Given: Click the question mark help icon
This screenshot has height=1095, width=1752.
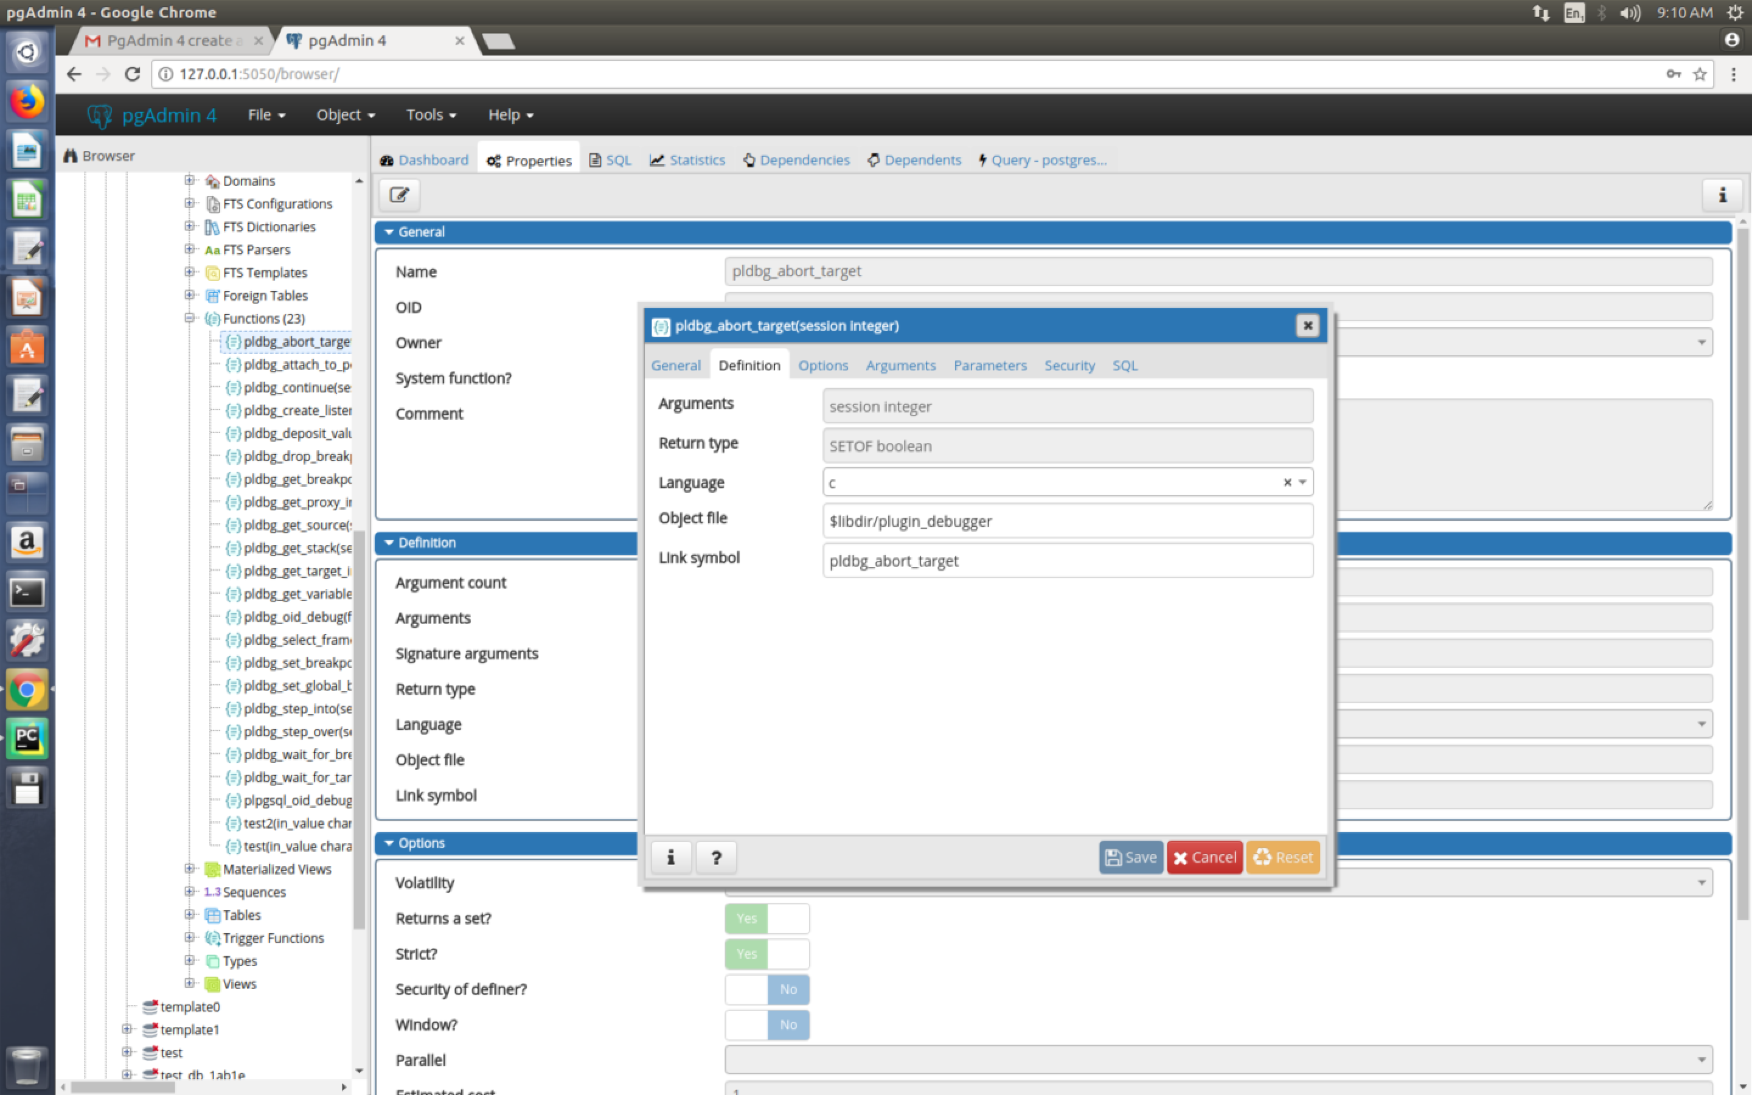Looking at the screenshot, I should coord(716,858).
